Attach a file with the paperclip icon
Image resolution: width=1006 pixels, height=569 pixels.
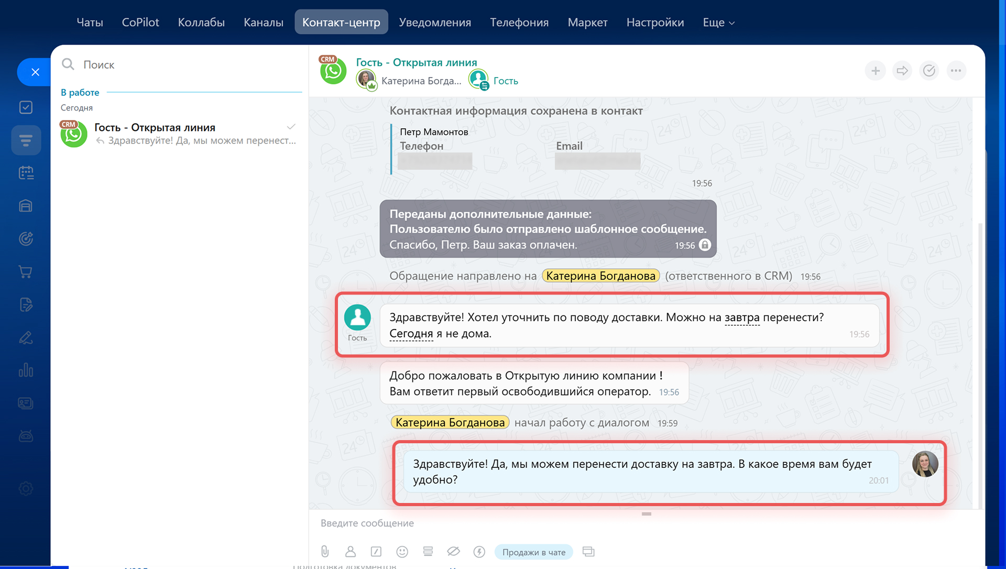click(325, 552)
